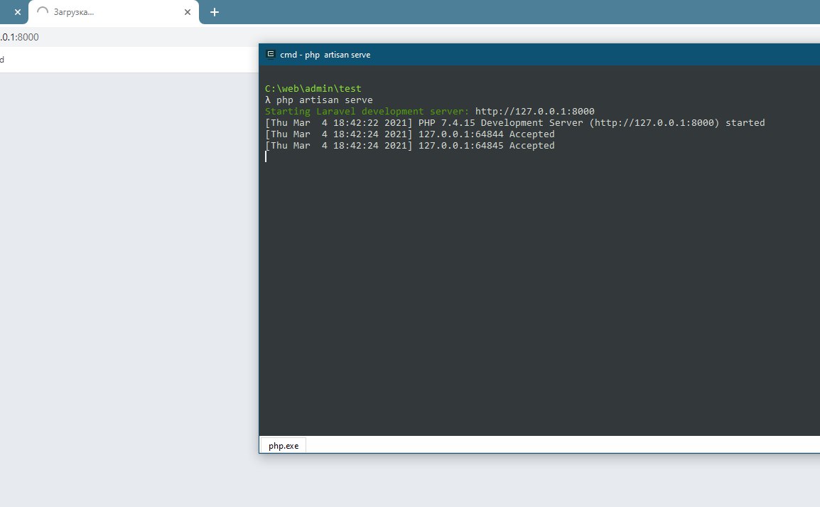This screenshot has width=820, height=507.
Task: Click the "C:\web\admin\test" path line
Action: click(x=313, y=88)
